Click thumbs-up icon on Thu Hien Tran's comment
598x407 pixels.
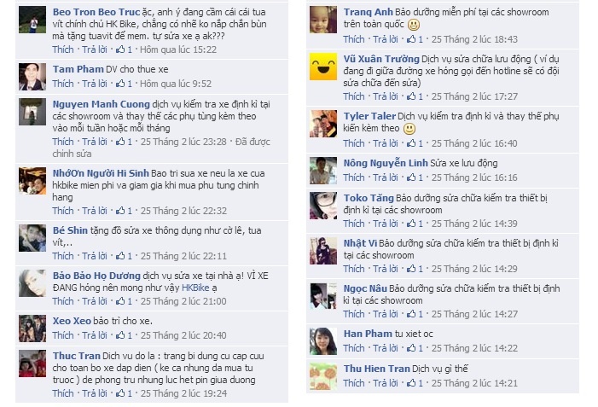click(411, 382)
